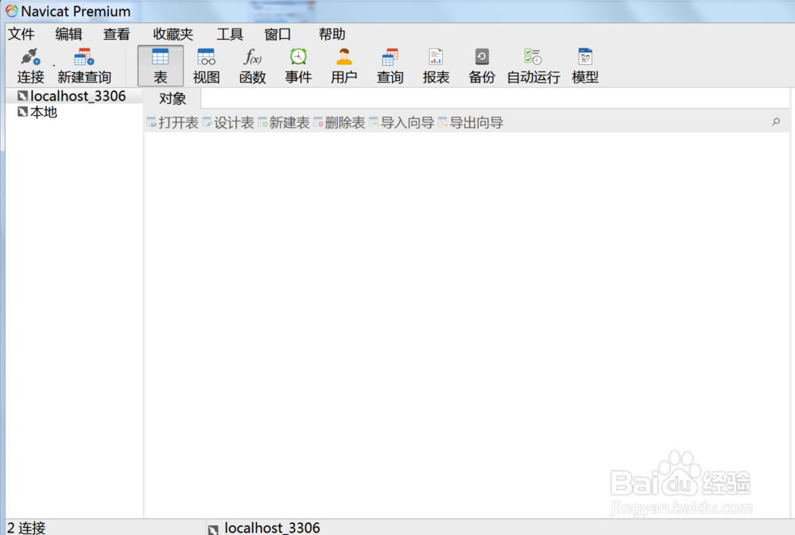
Task: Open the Help (帮助) menu
Action: coord(332,34)
